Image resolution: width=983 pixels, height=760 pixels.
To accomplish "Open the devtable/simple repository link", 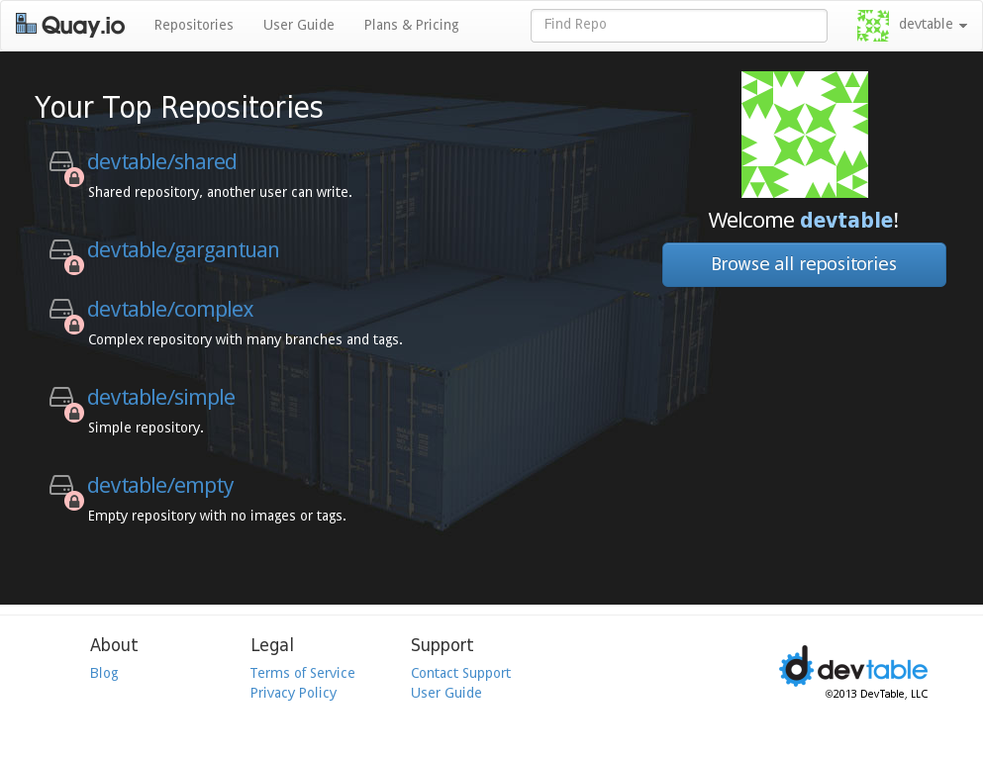I will click(x=161, y=397).
